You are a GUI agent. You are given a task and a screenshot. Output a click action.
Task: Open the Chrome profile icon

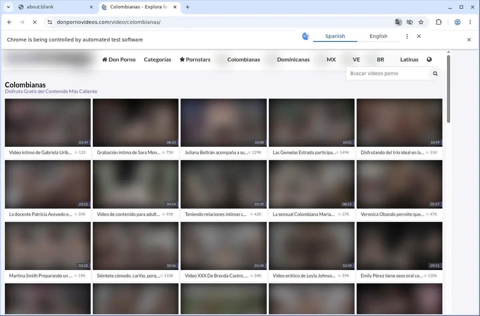[457, 22]
